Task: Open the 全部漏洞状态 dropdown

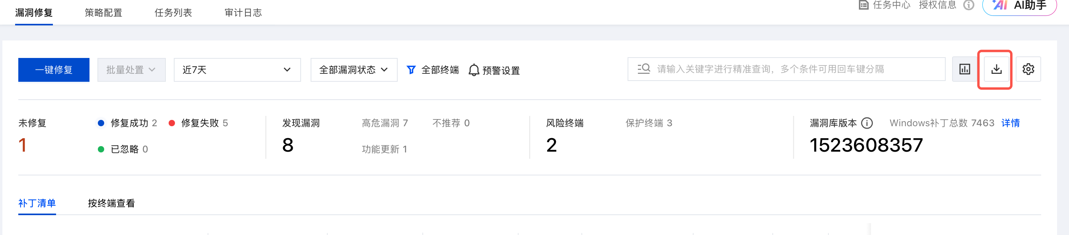Action: (x=354, y=70)
